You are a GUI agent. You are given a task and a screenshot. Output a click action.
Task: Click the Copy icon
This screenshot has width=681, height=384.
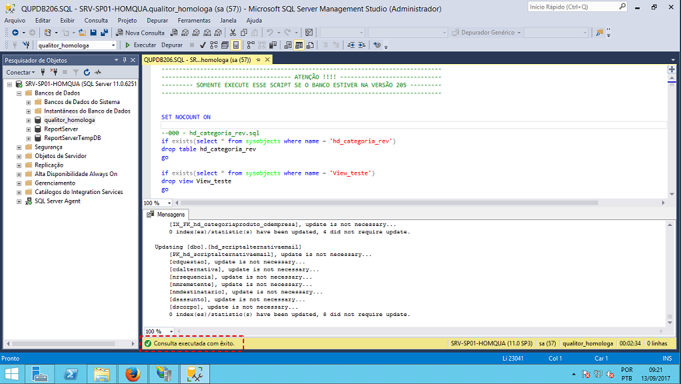pyautogui.click(x=243, y=33)
